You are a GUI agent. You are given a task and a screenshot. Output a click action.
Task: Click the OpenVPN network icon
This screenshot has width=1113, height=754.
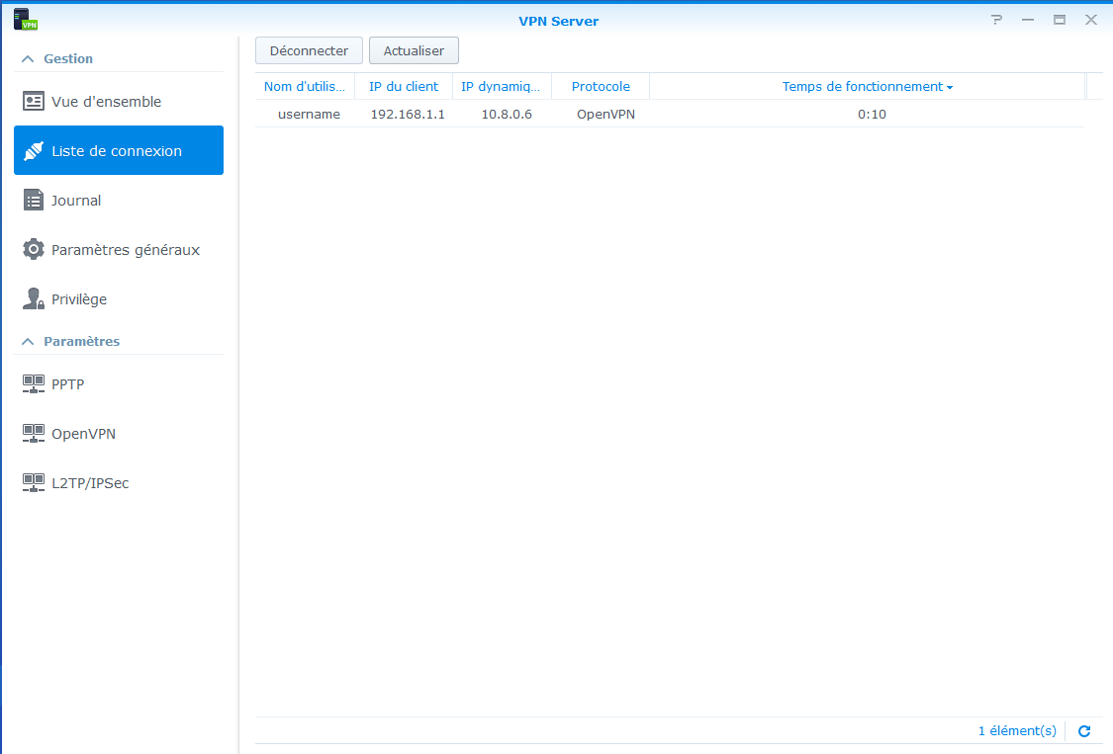pyautogui.click(x=34, y=434)
